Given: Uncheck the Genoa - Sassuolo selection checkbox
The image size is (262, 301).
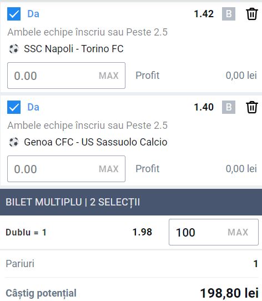Looking at the screenshot, I should click(14, 107).
